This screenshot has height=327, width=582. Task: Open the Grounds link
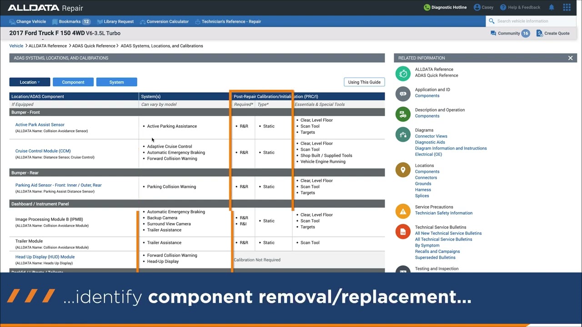click(x=423, y=184)
